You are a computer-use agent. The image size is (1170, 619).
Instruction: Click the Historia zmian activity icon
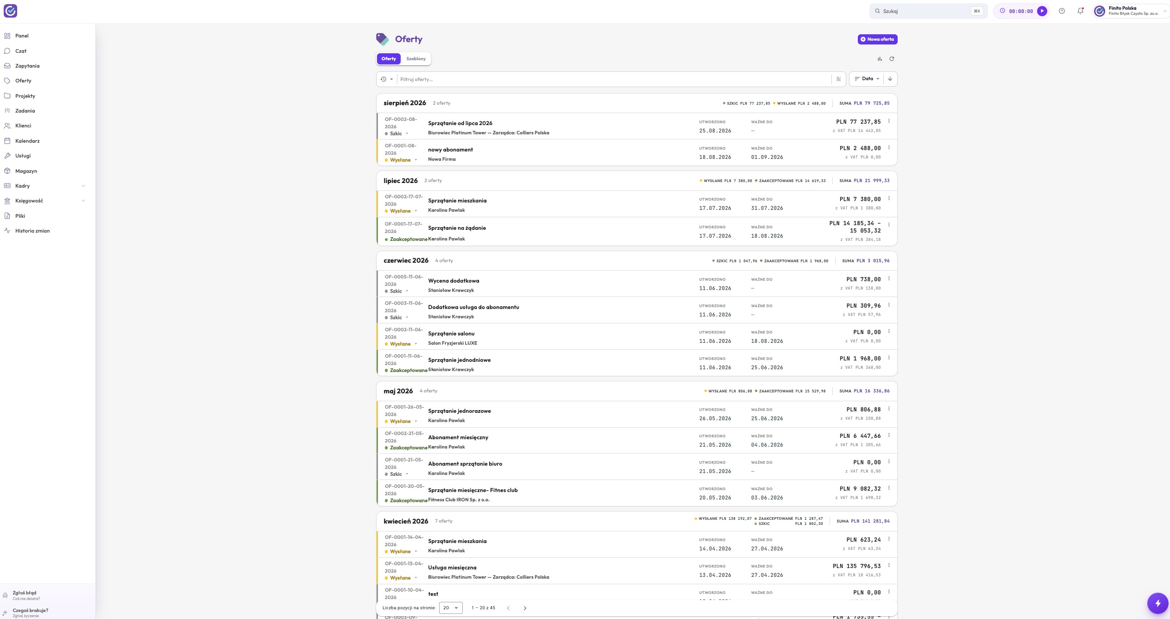coord(7,231)
